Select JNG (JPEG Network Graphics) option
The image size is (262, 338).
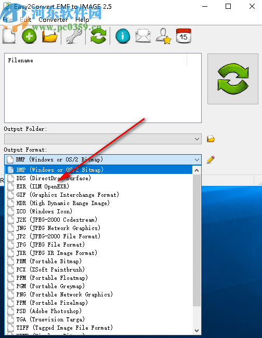tap(99, 228)
